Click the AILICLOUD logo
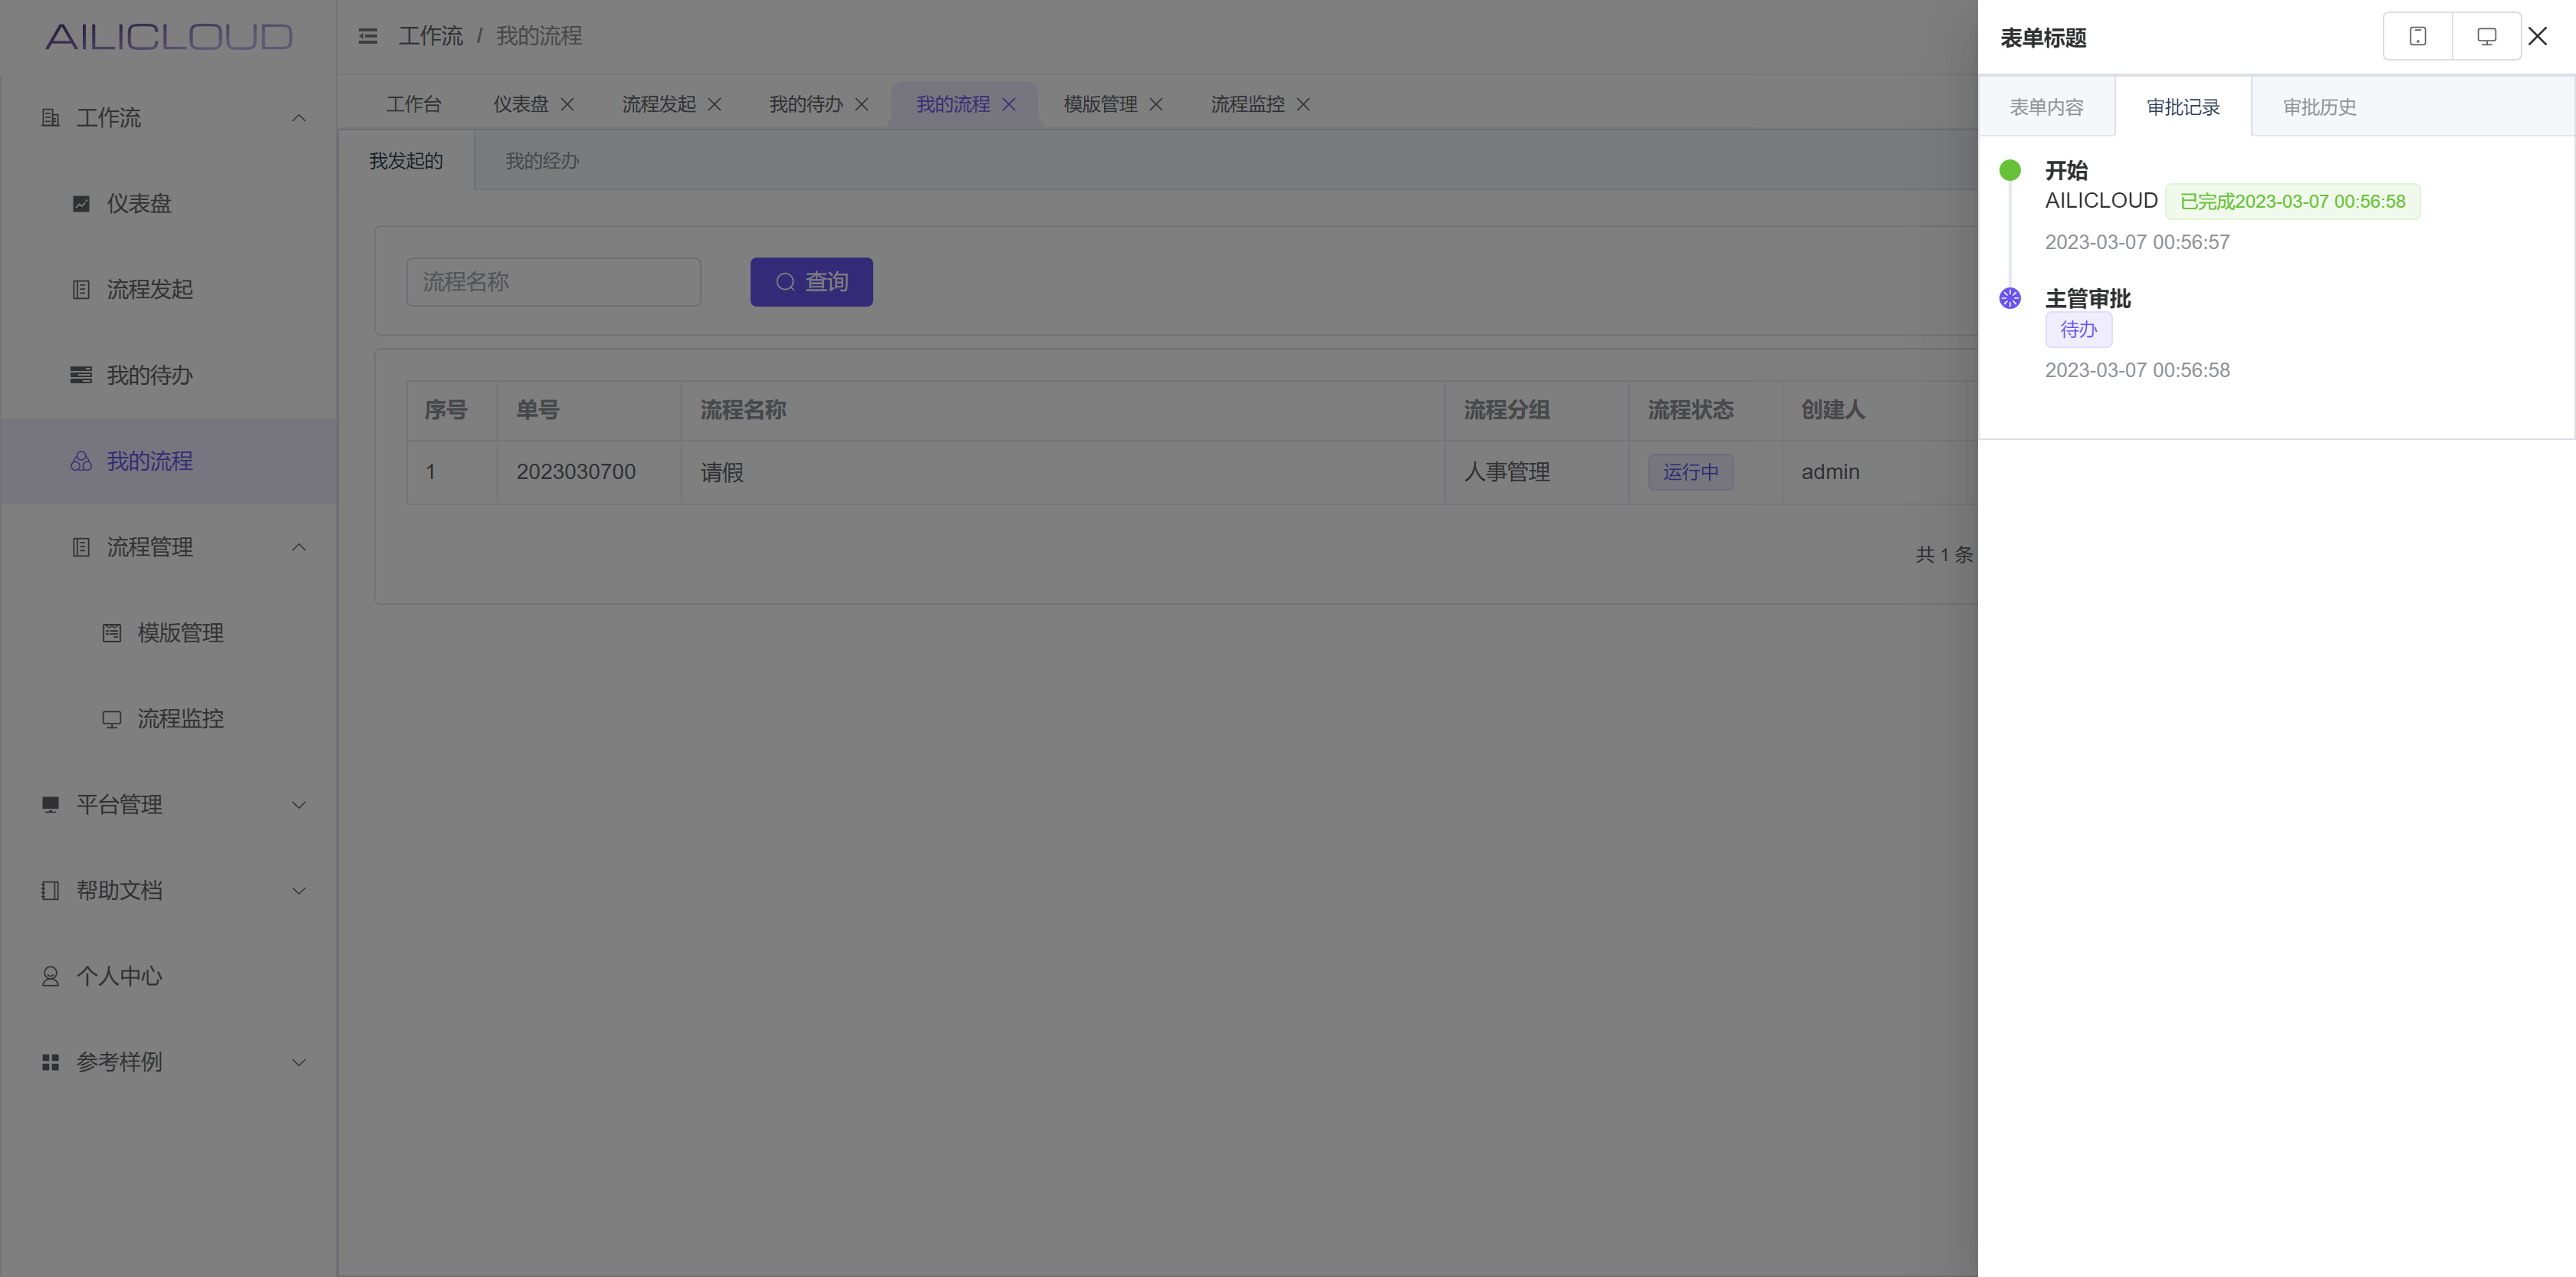The height and width of the screenshot is (1277, 2576). coord(169,37)
